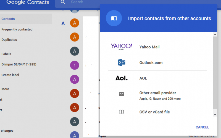Open Duplicates in the sidebar
The width and height of the screenshot is (221, 138).
point(9,40)
